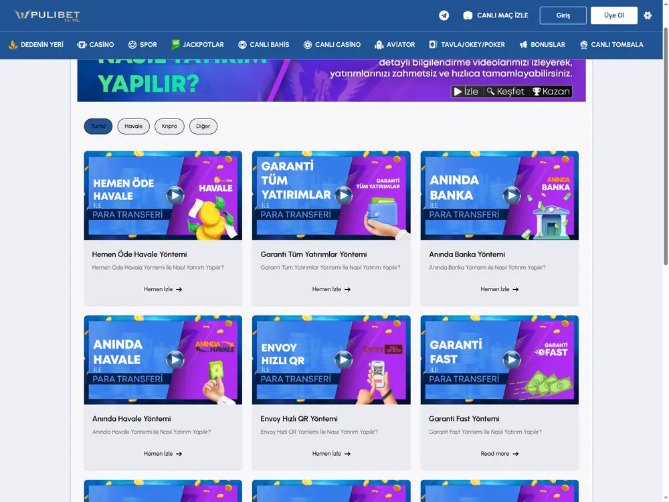The height and width of the screenshot is (502, 669).
Task: Play the Hemen Öde Havale video
Action: 175,195
